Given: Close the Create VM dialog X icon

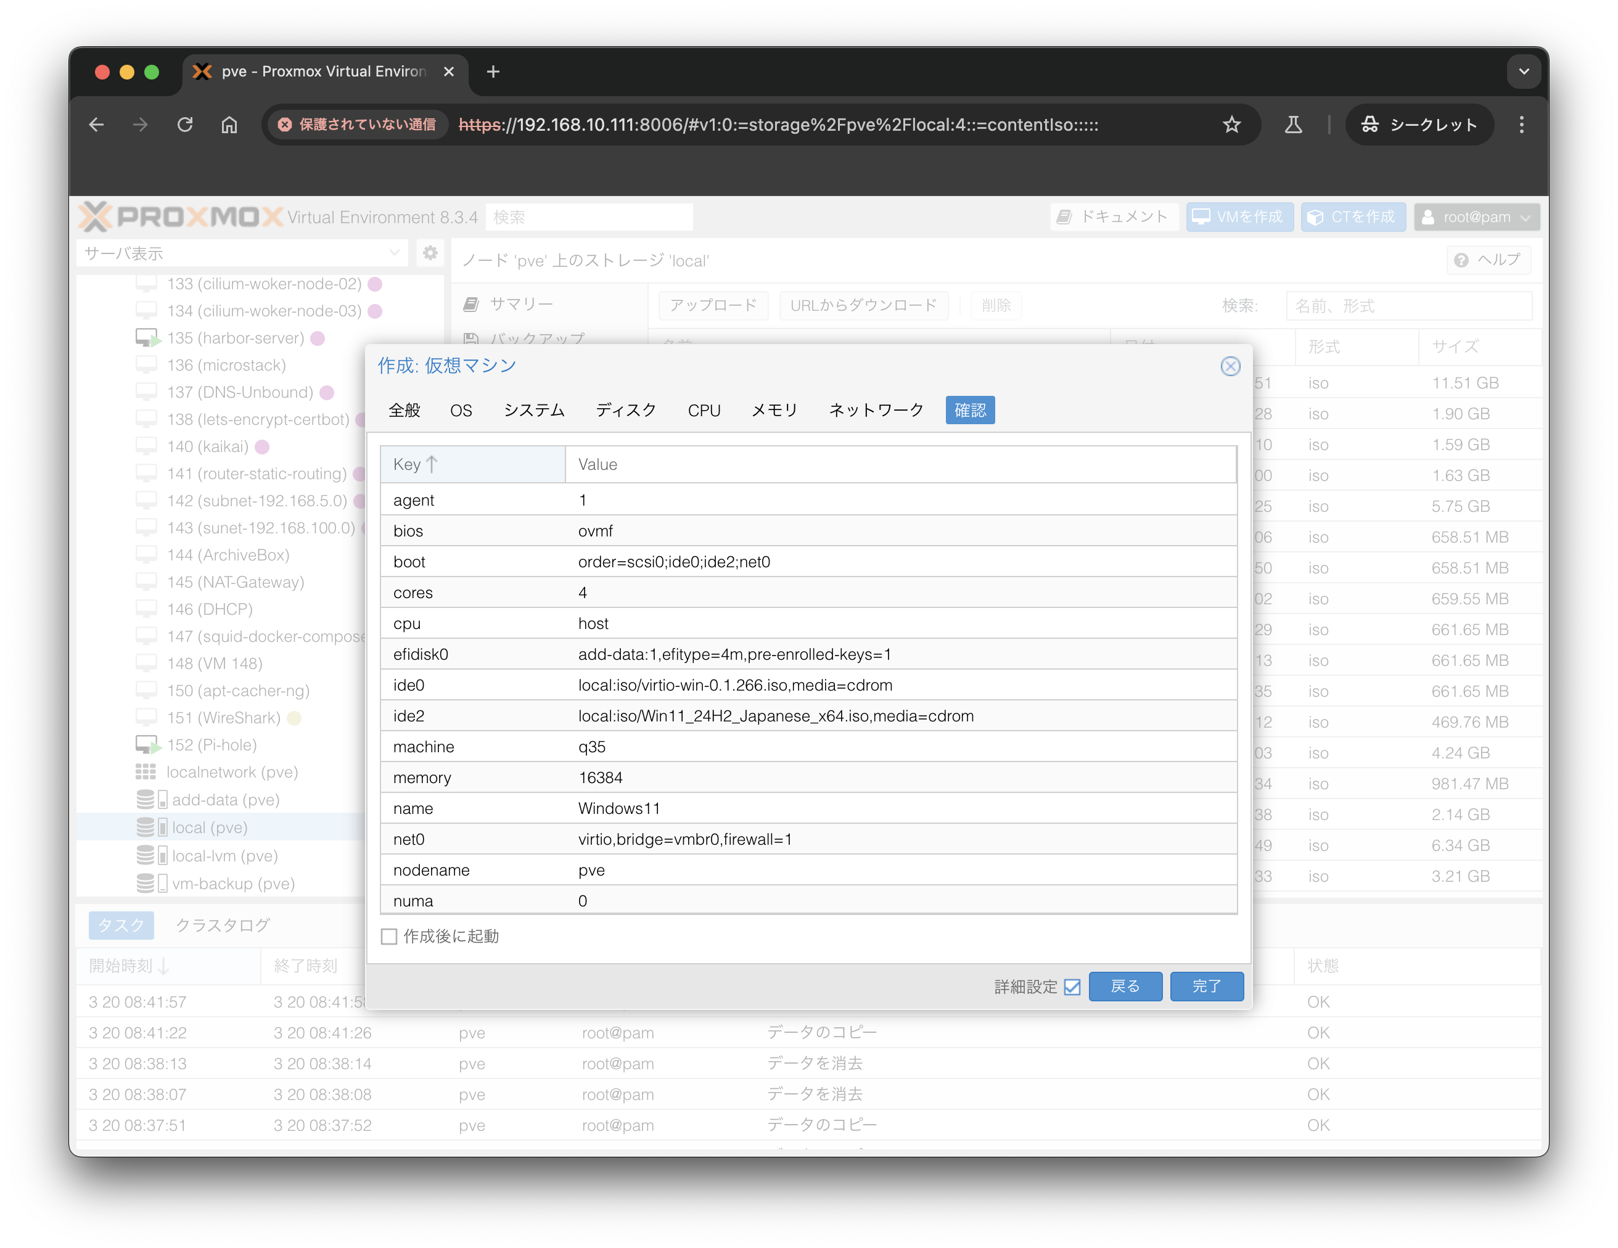Looking at the screenshot, I should [x=1230, y=366].
